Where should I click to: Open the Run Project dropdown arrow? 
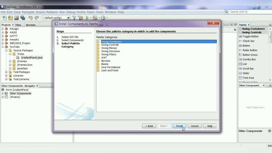tap(91, 18)
